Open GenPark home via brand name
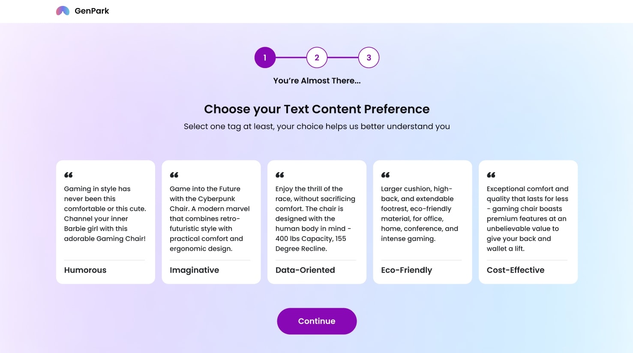633x353 pixels. (92, 11)
